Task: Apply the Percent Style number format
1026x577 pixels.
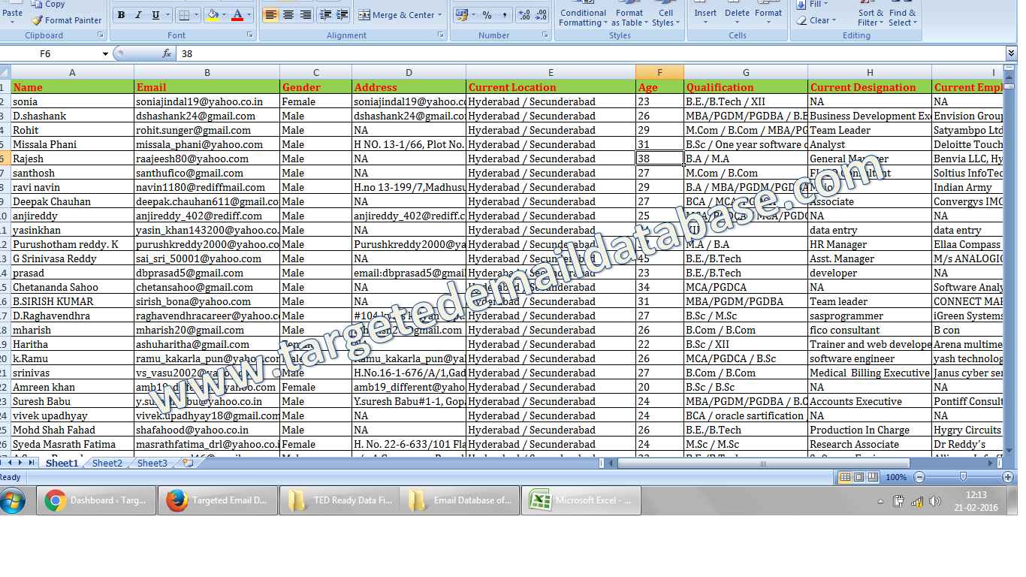Action: [486, 14]
